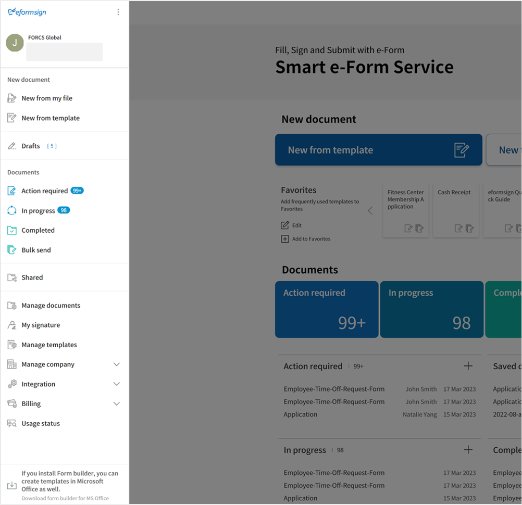Click the Action required list heading
The width and height of the screenshot is (522, 505).
313,367
